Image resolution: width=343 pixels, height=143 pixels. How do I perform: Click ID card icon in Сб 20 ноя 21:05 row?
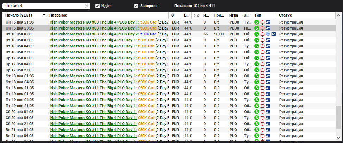coord(268,124)
